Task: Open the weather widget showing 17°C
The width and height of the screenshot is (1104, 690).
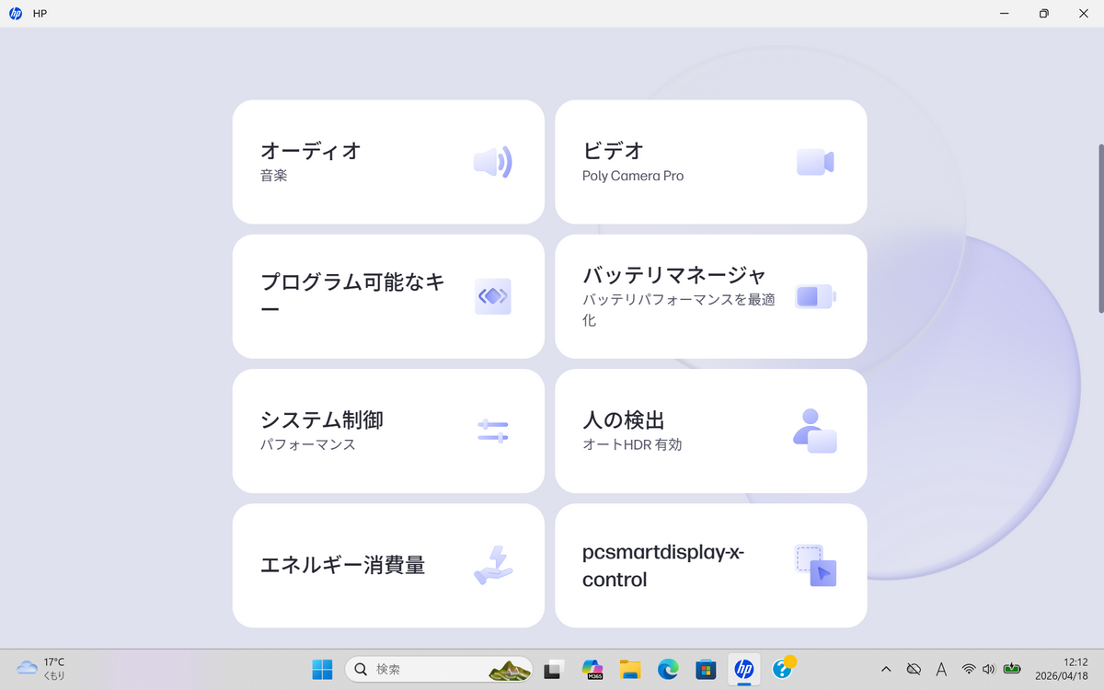Action: pos(41,669)
